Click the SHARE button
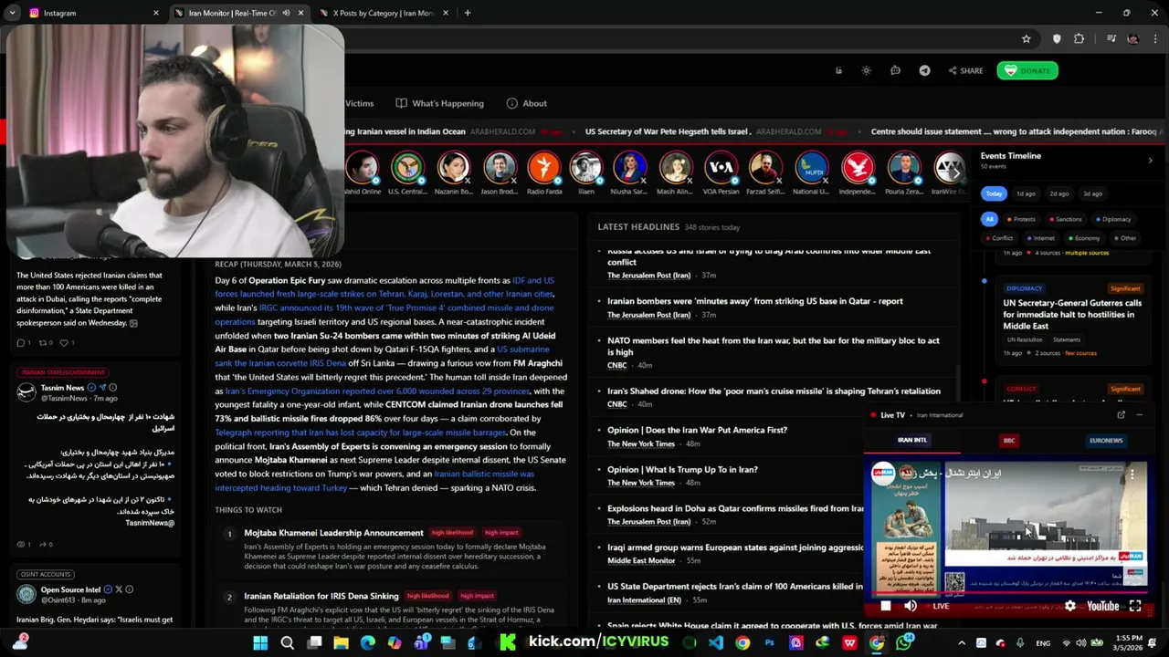Image resolution: width=1169 pixels, height=657 pixels. click(x=965, y=70)
